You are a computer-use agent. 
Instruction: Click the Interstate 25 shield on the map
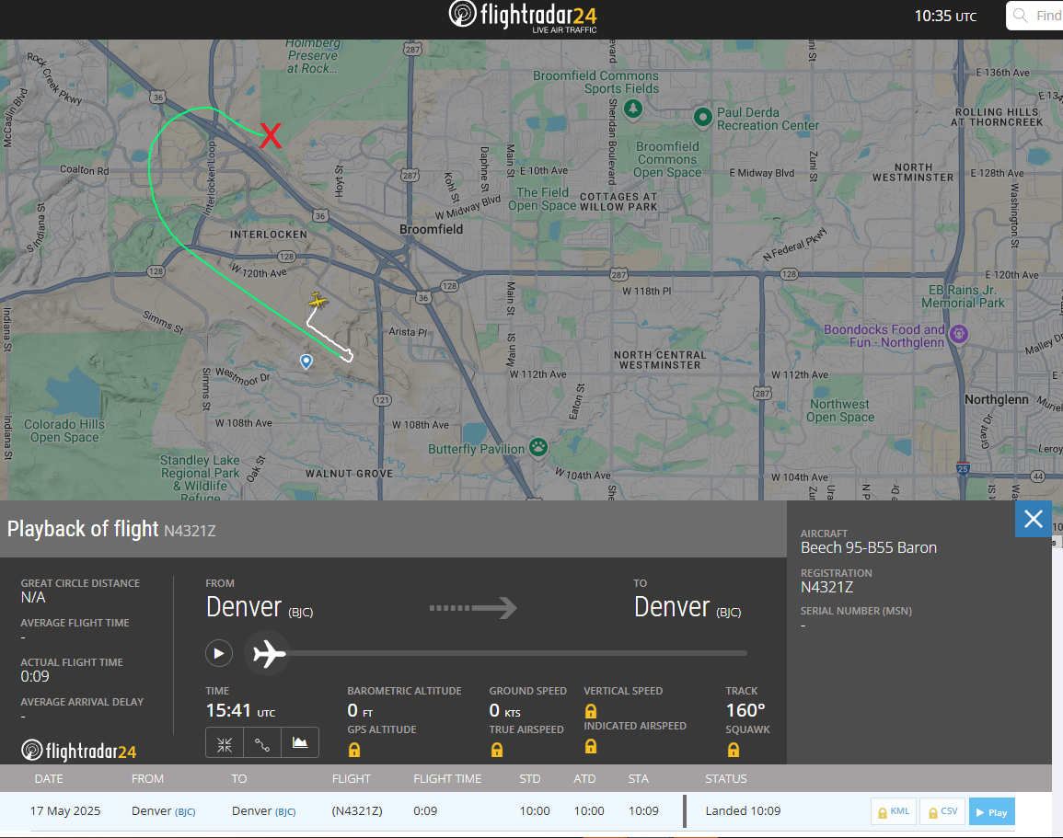point(963,467)
